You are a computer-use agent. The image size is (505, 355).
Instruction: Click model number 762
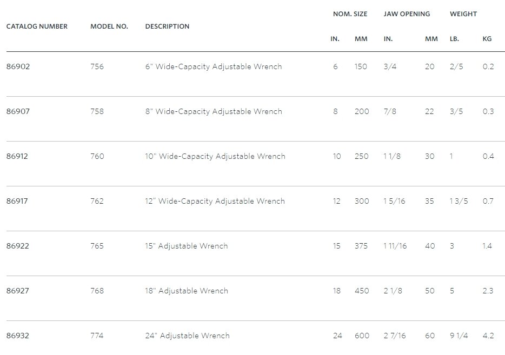(97, 202)
